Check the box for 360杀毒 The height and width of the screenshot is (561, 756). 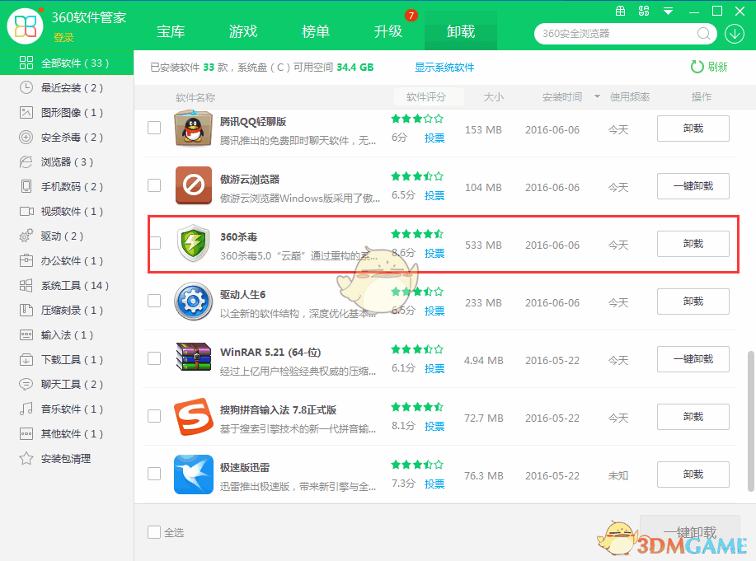click(155, 243)
